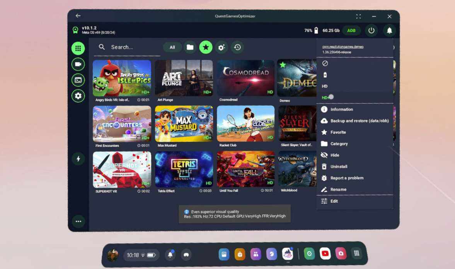Open three-dots more options in sidebar

78,222
